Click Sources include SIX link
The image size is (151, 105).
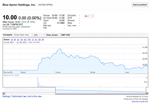pyautogui.click(x=140, y=101)
